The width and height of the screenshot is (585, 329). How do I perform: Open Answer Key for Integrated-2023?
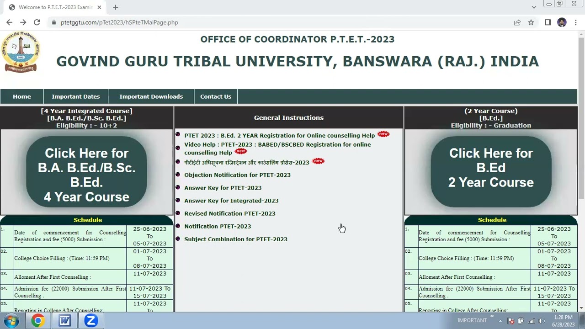point(231,201)
